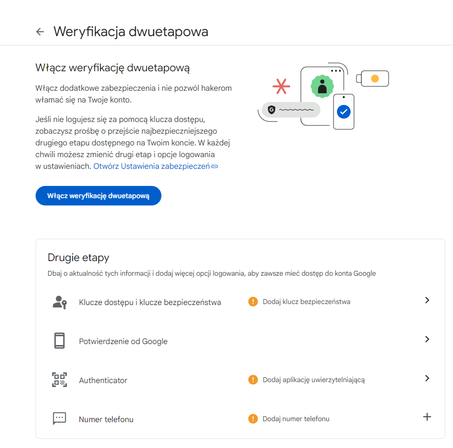Open the Otwórz Ustawienia zabezpieczeń link
This screenshot has height=448, width=453.
pyautogui.click(x=151, y=166)
